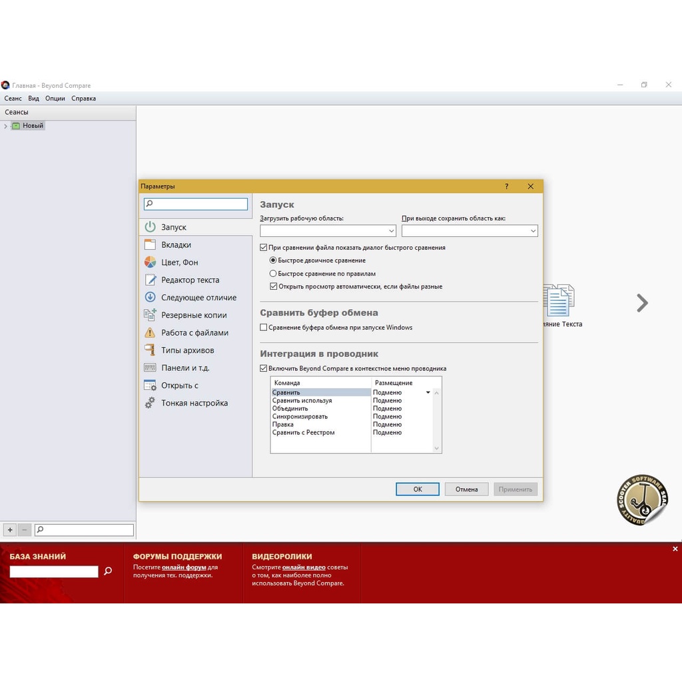Click the OK button
The width and height of the screenshot is (682, 682).
[x=418, y=490]
